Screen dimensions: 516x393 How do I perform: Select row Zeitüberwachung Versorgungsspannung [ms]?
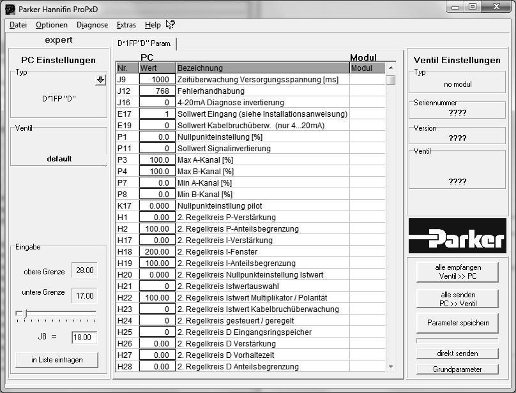click(x=250, y=79)
